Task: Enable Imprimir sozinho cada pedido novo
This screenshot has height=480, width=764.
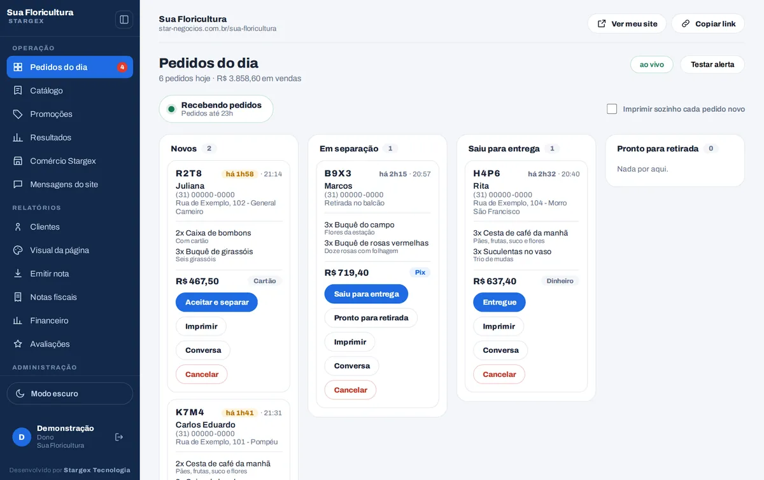Action: [612, 109]
